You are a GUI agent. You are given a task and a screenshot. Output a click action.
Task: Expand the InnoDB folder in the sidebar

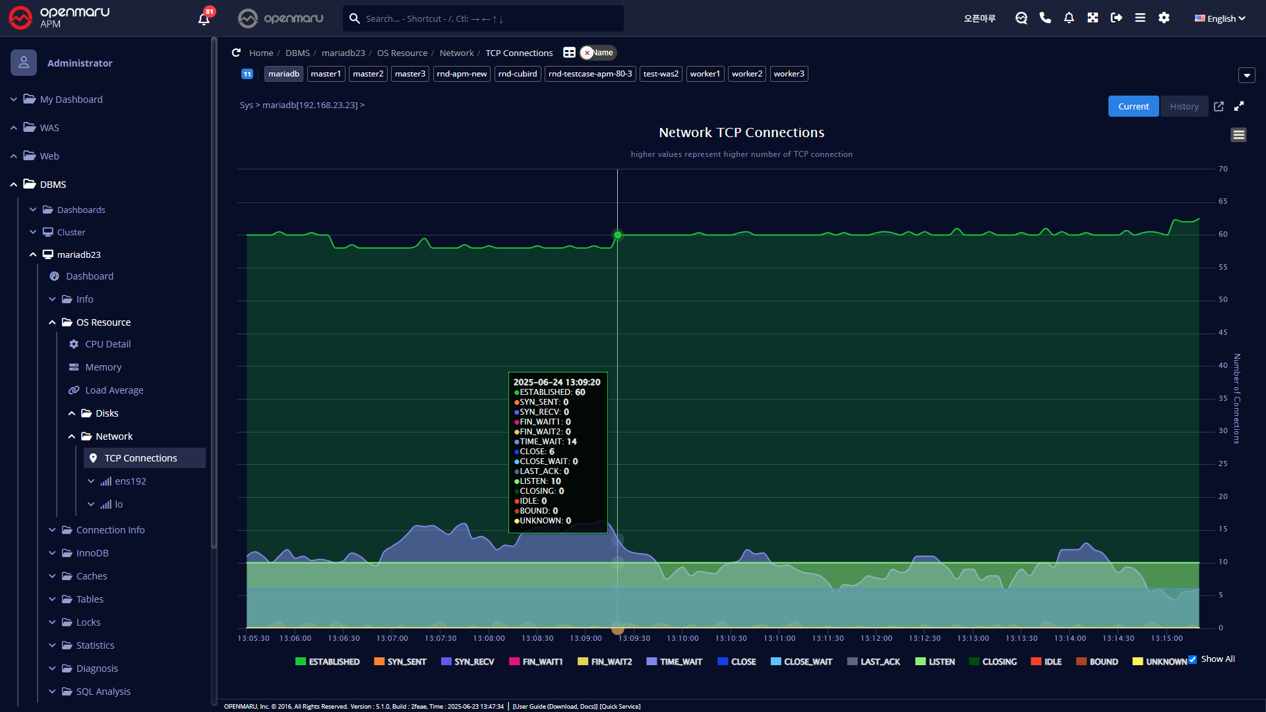pos(92,552)
